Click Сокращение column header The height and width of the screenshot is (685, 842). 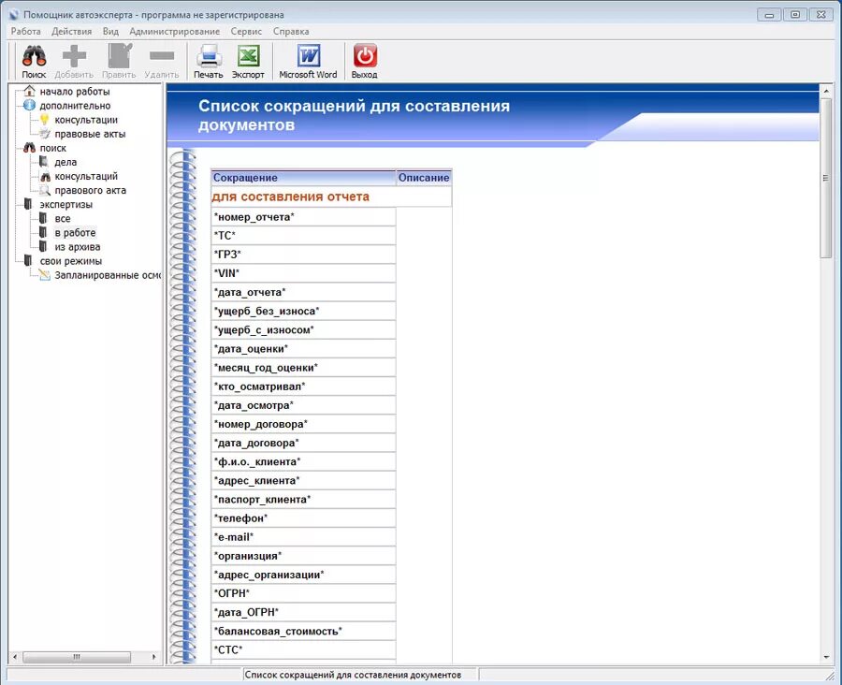(303, 177)
